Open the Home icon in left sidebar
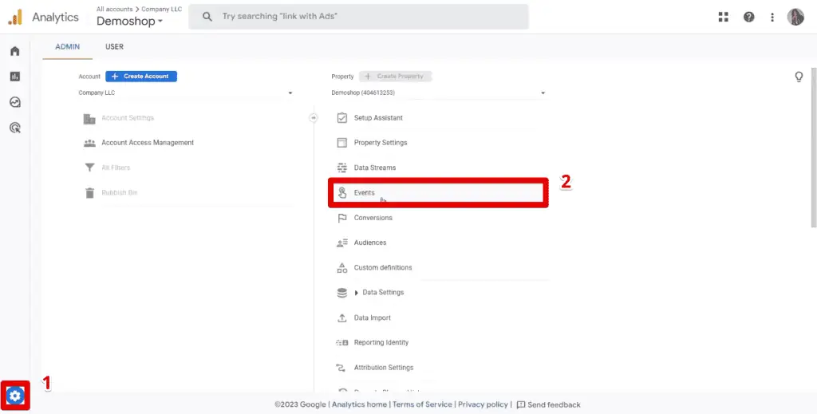 (x=14, y=51)
